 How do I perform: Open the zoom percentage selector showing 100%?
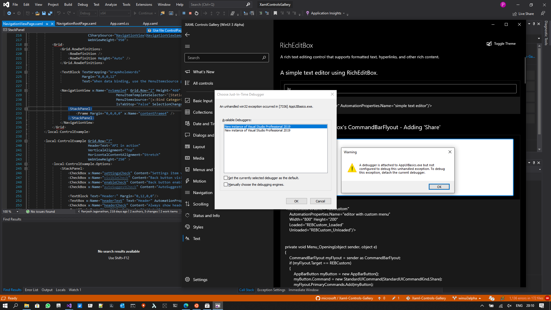point(11,212)
